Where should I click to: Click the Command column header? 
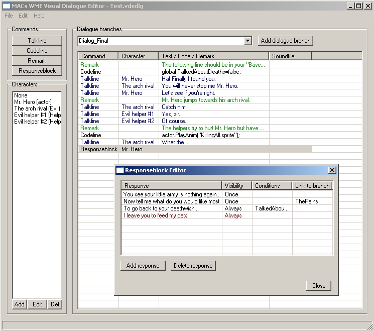[x=98, y=56]
